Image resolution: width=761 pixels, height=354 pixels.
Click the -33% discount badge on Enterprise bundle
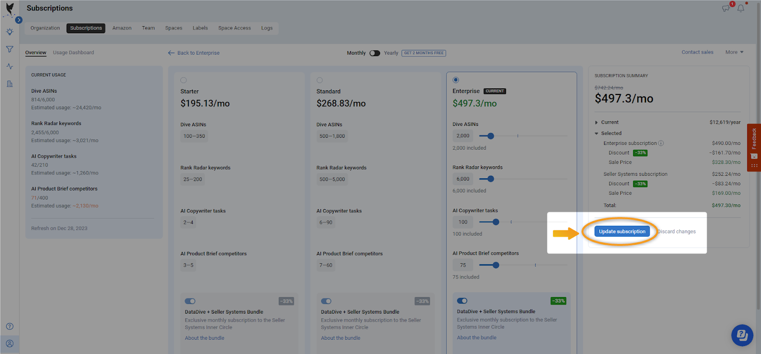click(x=558, y=301)
